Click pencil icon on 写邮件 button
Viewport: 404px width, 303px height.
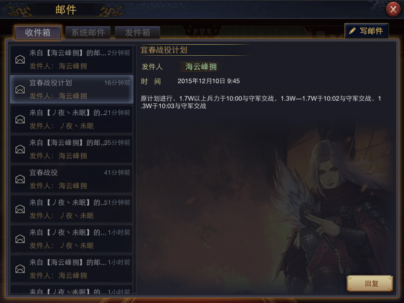352,31
